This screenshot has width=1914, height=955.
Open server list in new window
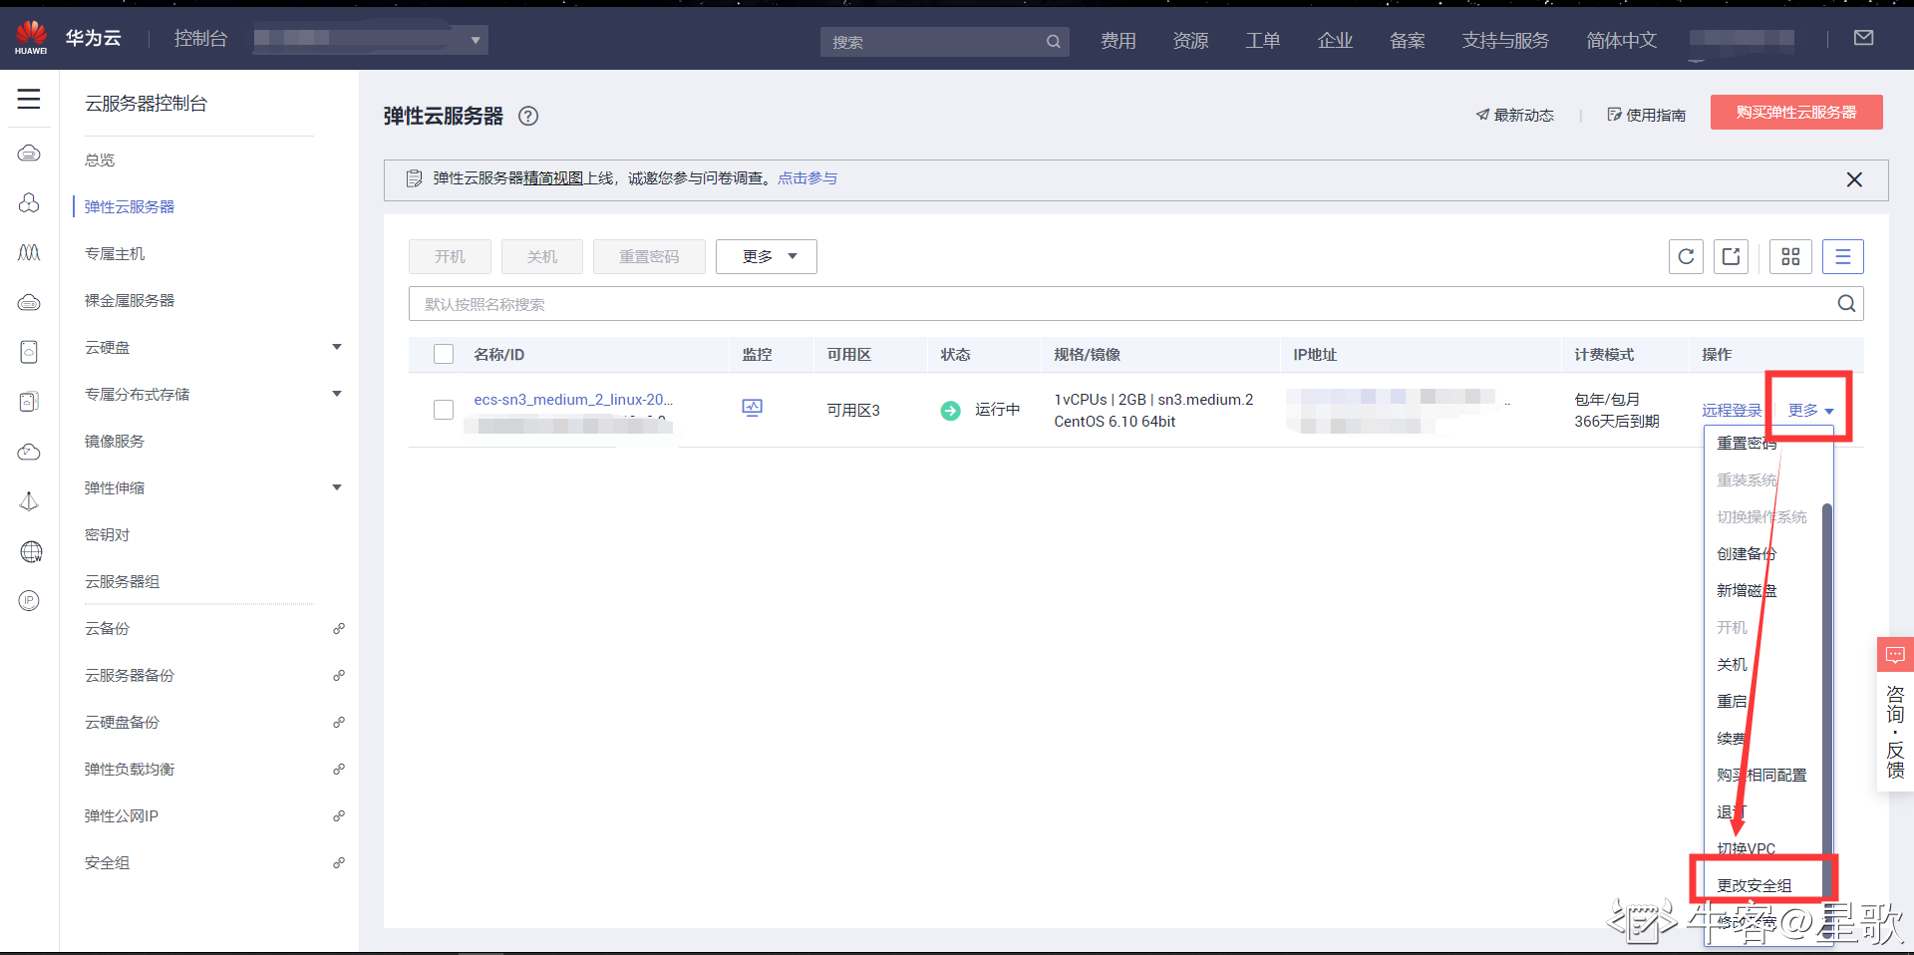pos(1732,256)
